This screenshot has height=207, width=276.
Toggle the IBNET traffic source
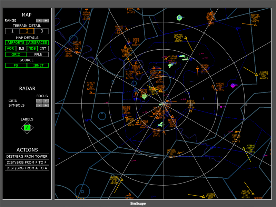pos(38,65)
